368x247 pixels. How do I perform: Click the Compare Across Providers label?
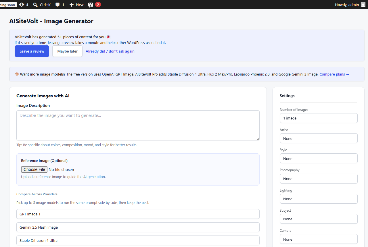coord(37,194)
